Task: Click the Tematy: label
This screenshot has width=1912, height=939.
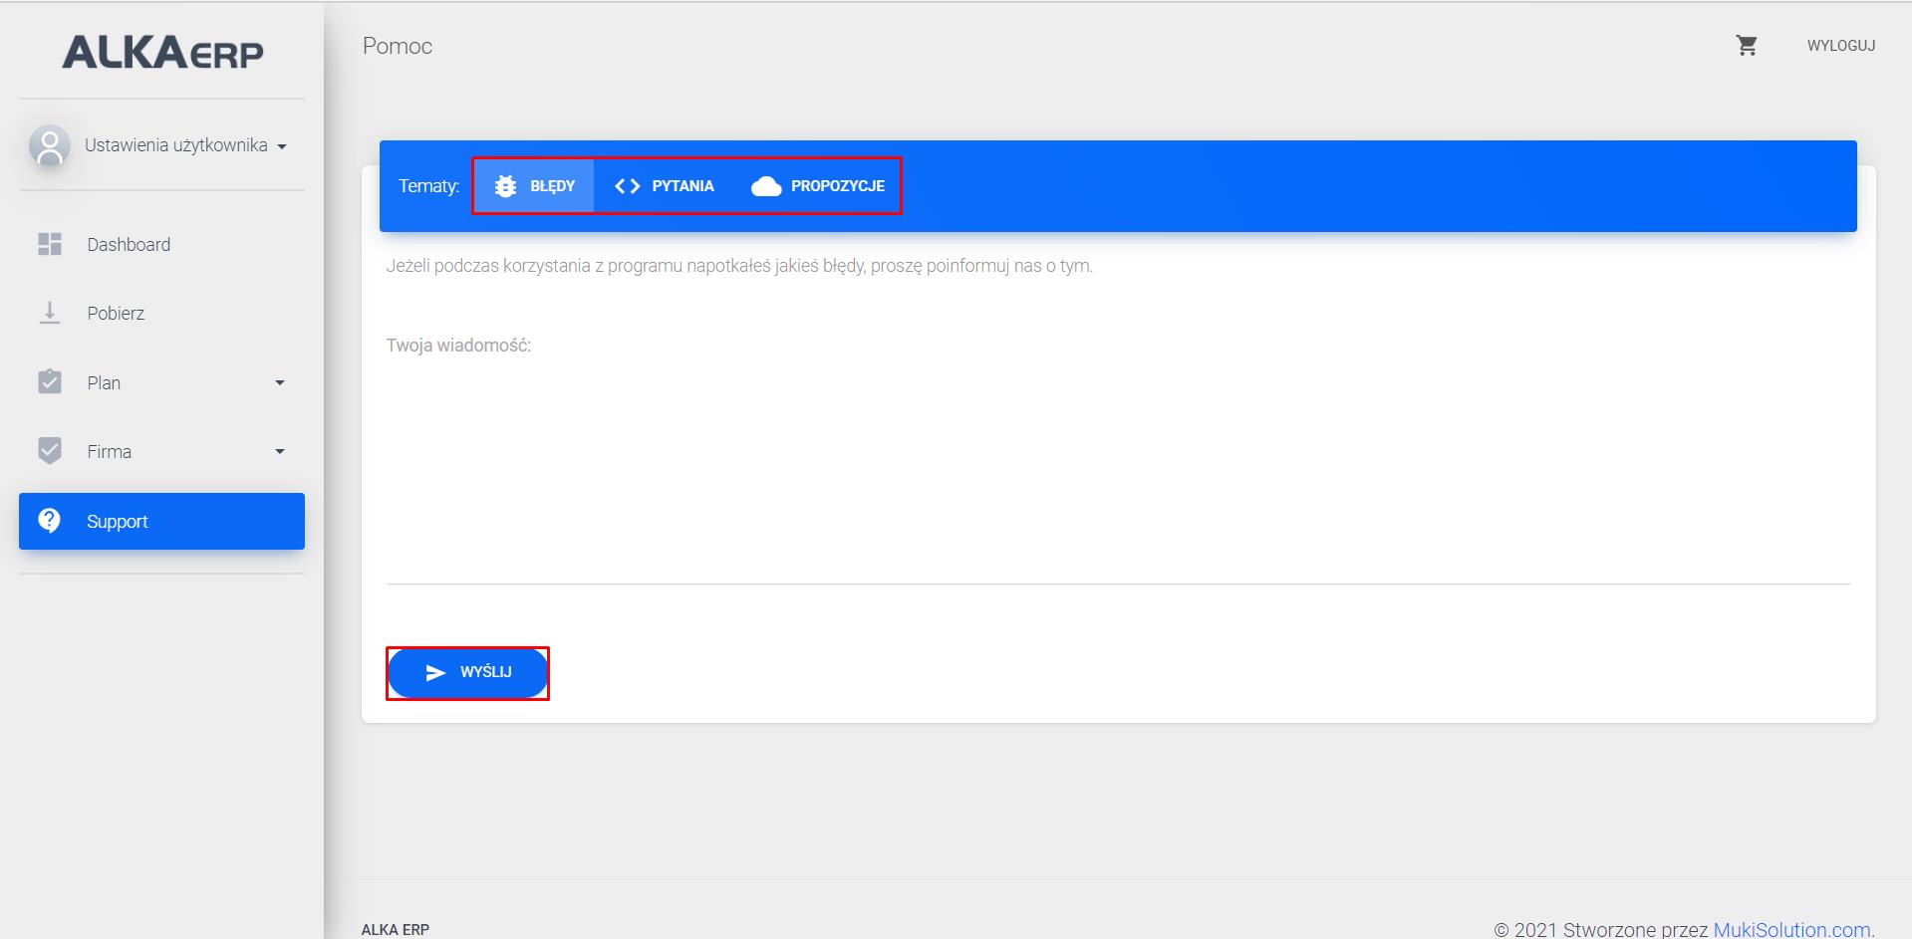Action: [x=428, y=186]
